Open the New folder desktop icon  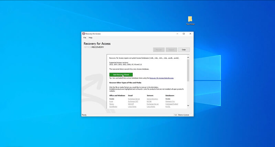(x=190, y=19)
